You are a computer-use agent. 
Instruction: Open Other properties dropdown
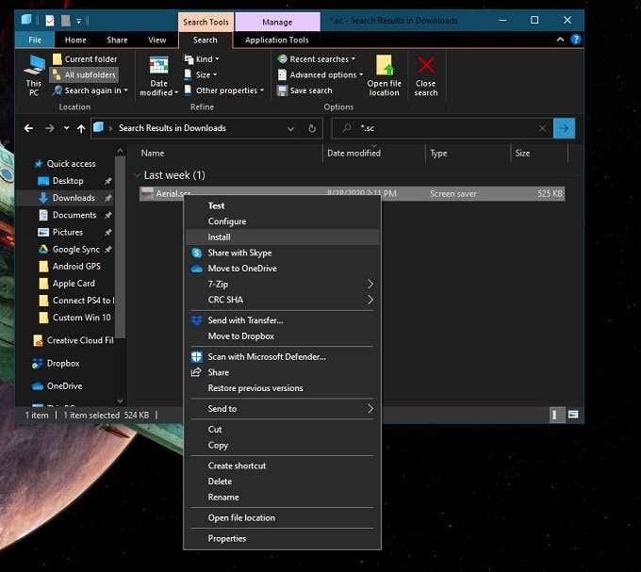224,90
